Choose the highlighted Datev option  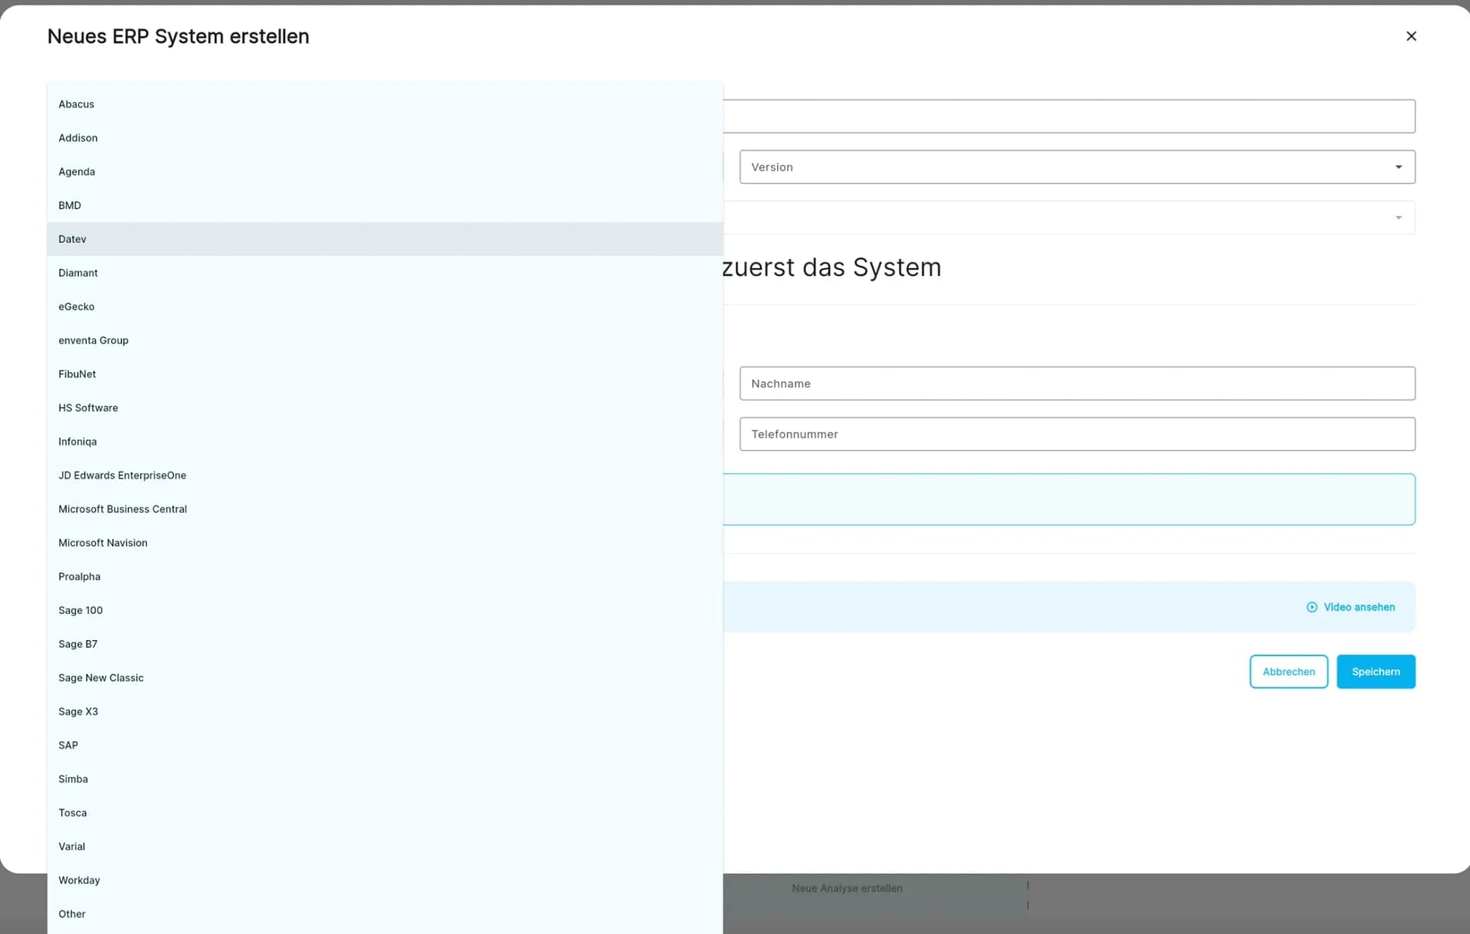coord(385,239)
